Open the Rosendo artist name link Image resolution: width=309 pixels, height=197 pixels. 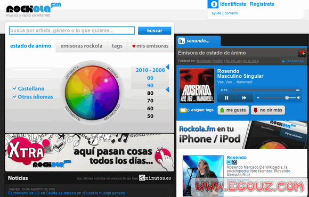pos(237,158)
